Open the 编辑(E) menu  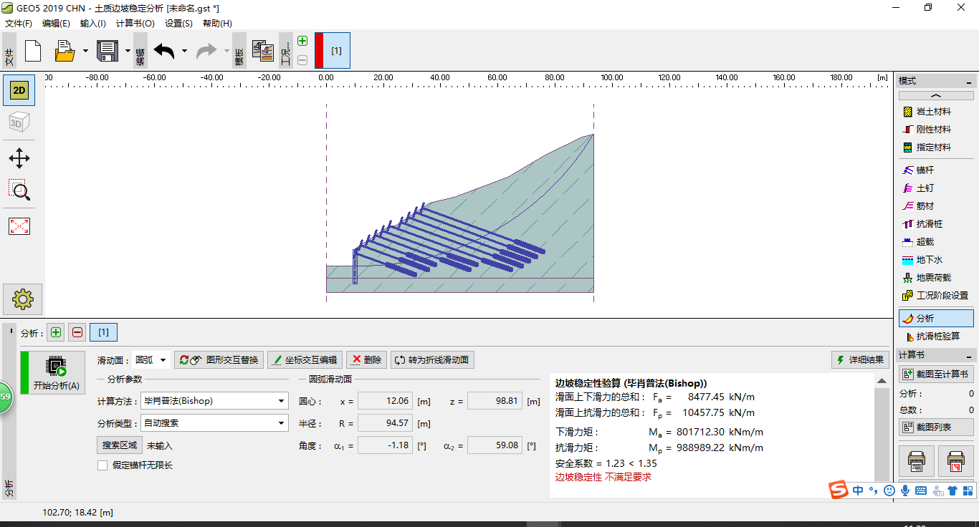coord(56,24)
